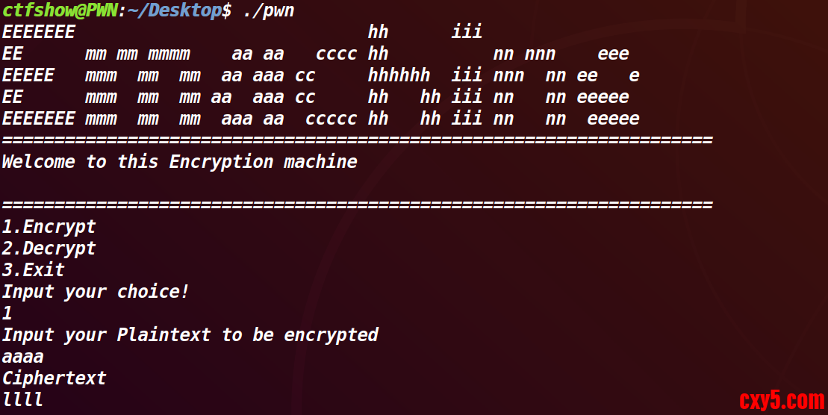Image resolution: width=828 pixels, height=415 pixels.
Task: Click the "iii" in the banner's top row
Action: point(467,32)
